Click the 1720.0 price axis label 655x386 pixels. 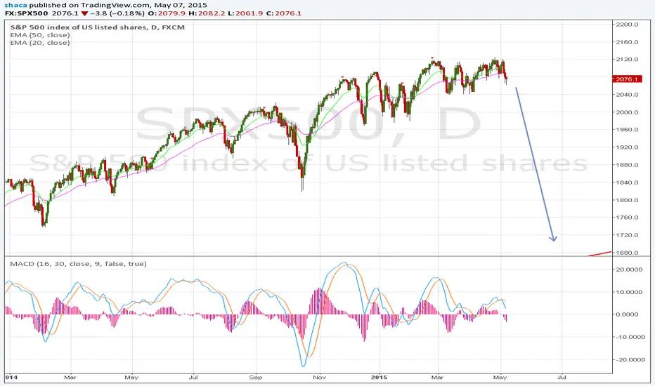(x=627, y=235)
